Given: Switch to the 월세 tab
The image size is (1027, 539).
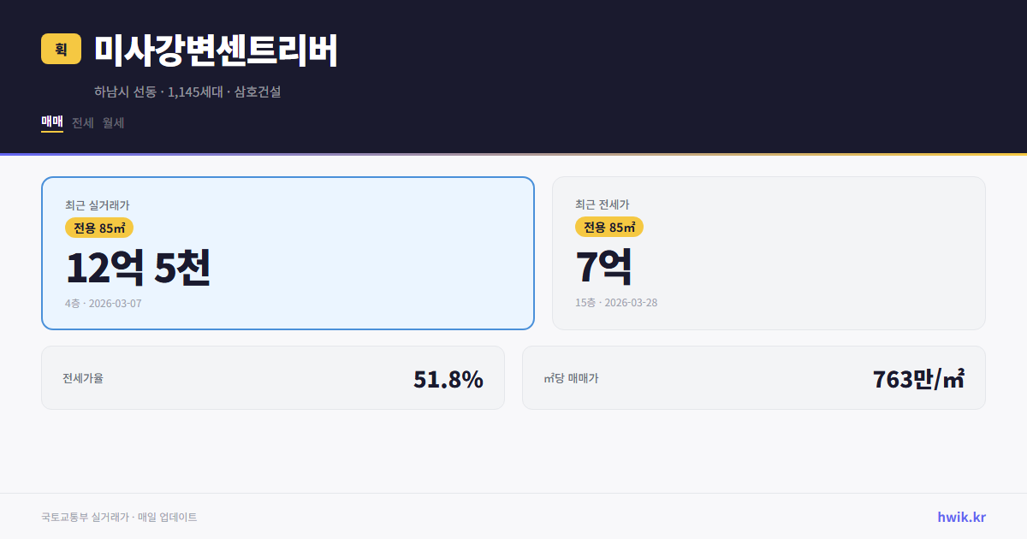Looking at the screenshot, I should click(x=113, y=122).
